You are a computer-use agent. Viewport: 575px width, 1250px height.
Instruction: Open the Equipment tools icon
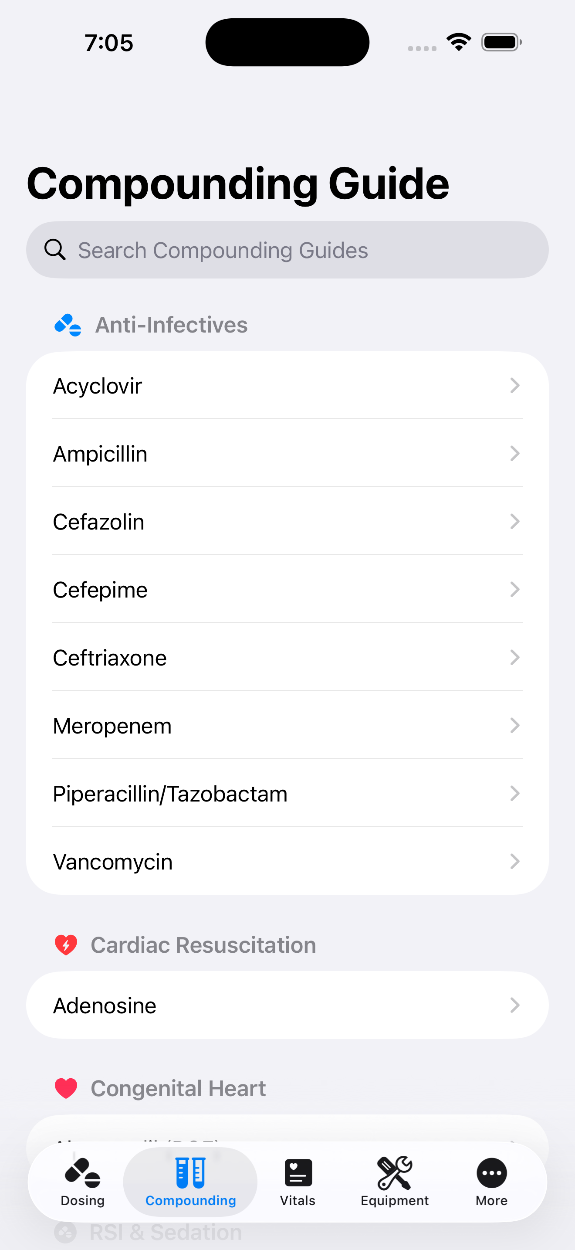coord(395,1172)
